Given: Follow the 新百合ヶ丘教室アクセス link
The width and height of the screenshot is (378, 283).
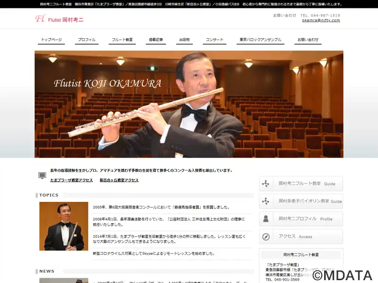Looking at the screenshot, I should pos(119,180).
